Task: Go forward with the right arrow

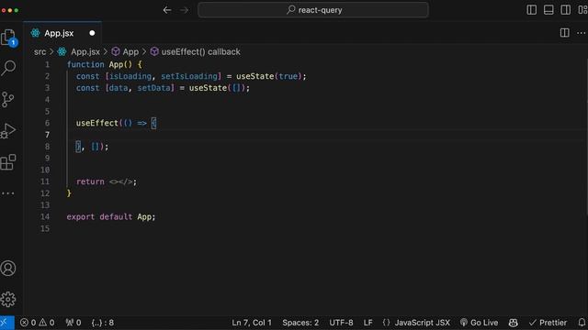Action: pos(184,10)
